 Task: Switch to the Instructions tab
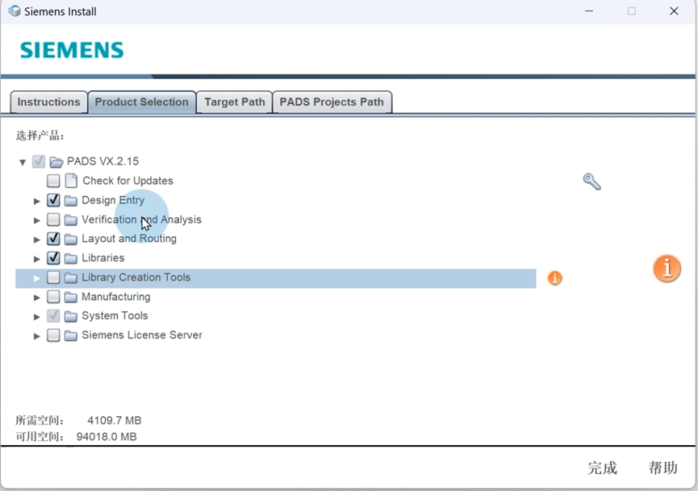(x=49, y=102)
